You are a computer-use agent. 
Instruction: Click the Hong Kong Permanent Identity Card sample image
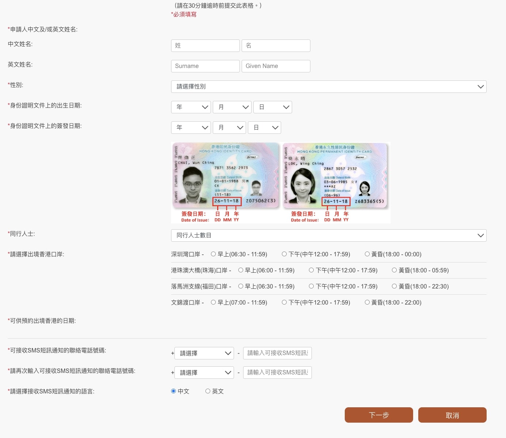(x=335, y=176)
